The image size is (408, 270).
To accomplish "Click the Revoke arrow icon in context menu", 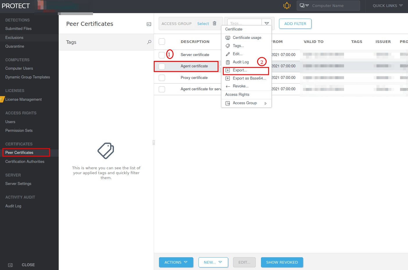I will pos(228,86).
